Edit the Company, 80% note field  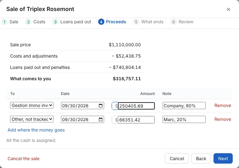point(184,106)
